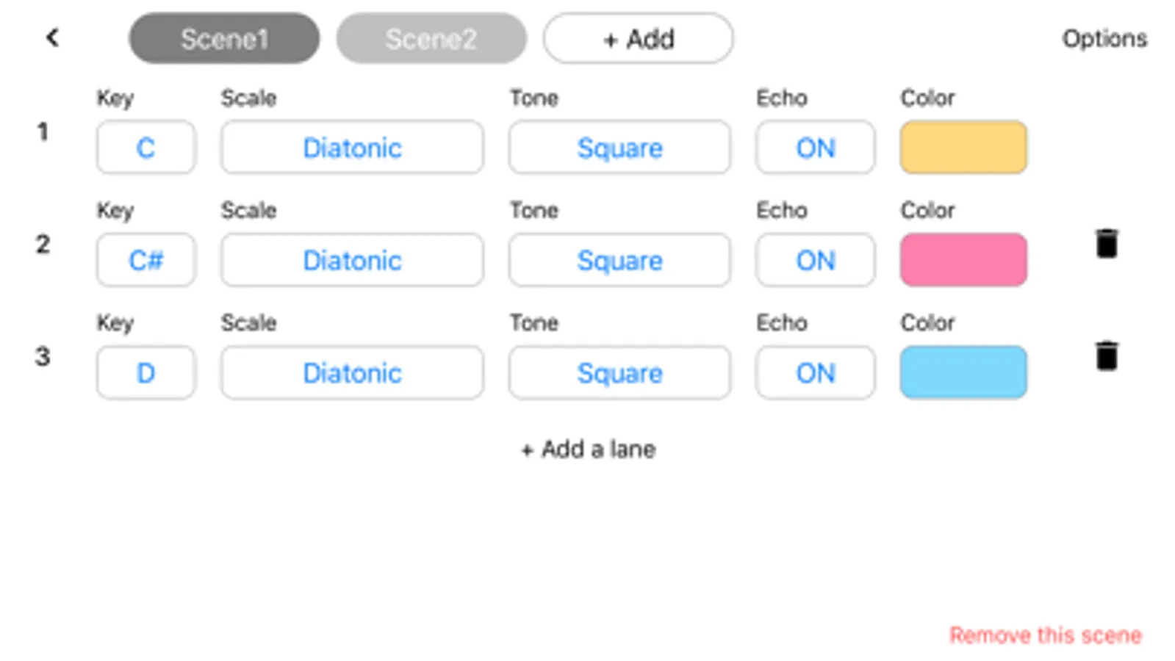Viewport: 1175px width, 661px height.
Task: Open lane 3 Diatonic scale picker
Action: point(352,372)
